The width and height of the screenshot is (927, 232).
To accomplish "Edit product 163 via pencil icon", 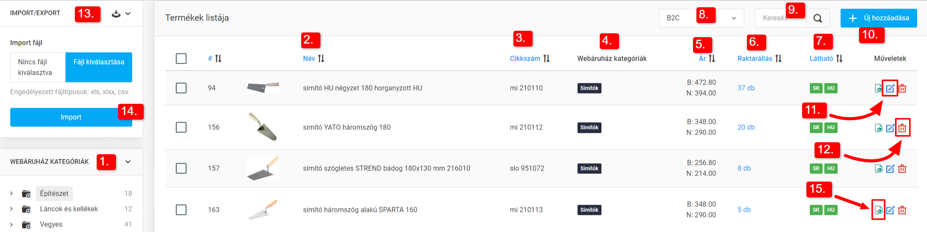I will click(x=890, y=210).
